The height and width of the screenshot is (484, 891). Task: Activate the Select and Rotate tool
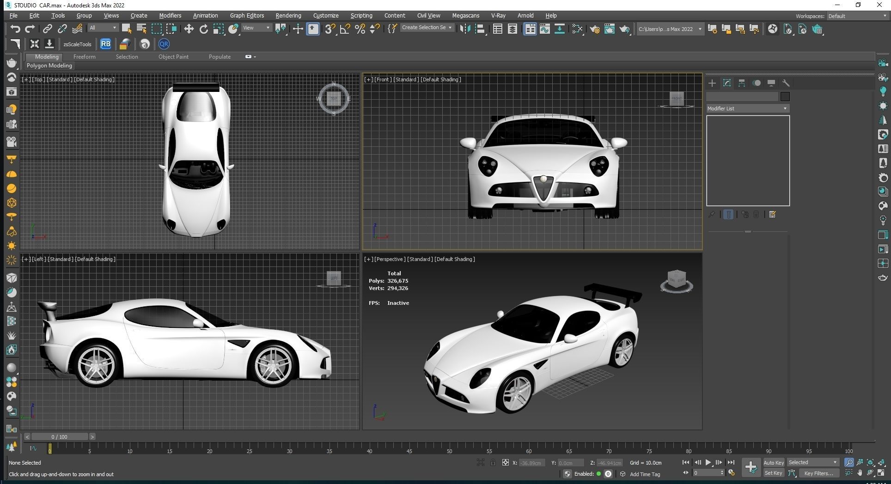[203, 29]
